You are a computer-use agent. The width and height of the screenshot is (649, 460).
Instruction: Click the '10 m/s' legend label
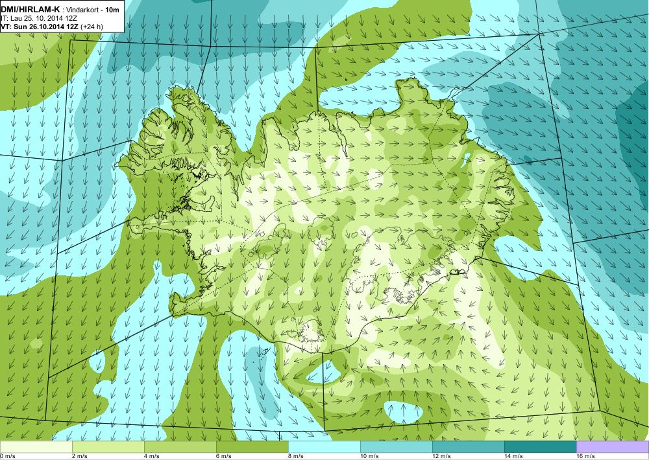[370, 456]
